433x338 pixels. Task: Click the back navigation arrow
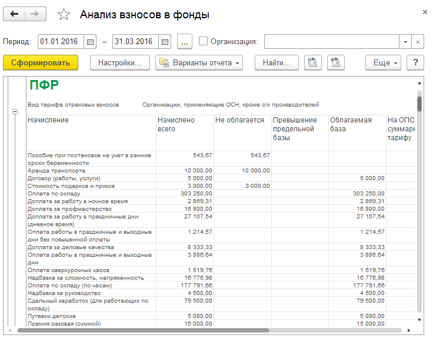tap(15, 15)
